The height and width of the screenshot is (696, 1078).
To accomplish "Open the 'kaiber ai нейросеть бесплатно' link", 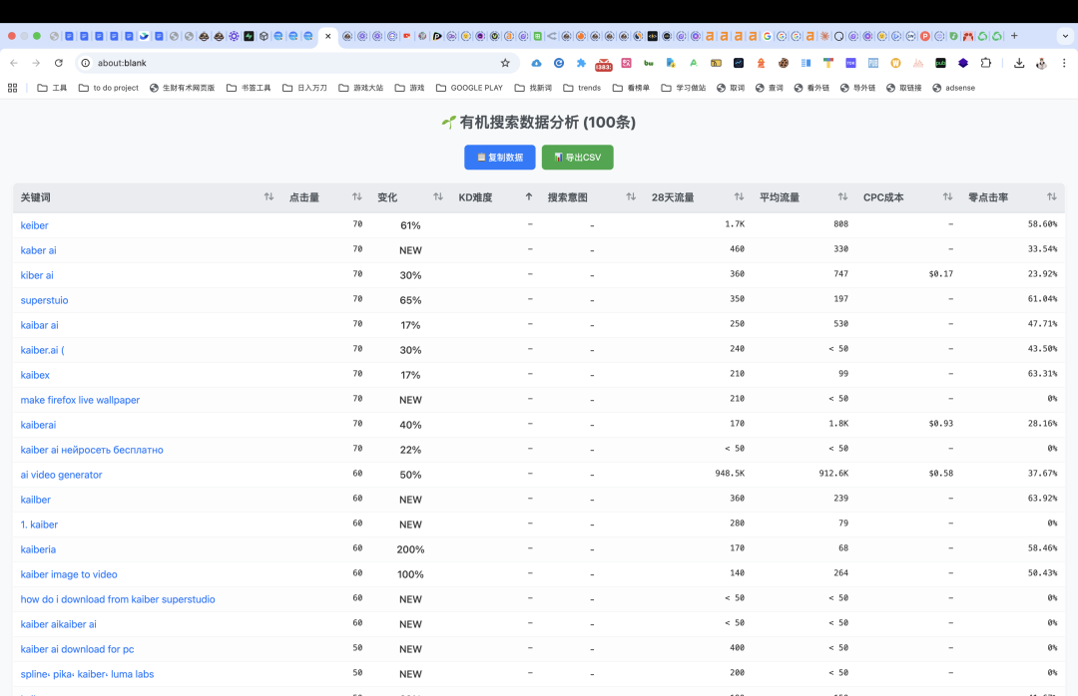I will tap(92, 450).
